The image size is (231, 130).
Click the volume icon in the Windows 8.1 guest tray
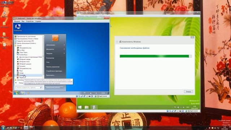coord(184,107)
